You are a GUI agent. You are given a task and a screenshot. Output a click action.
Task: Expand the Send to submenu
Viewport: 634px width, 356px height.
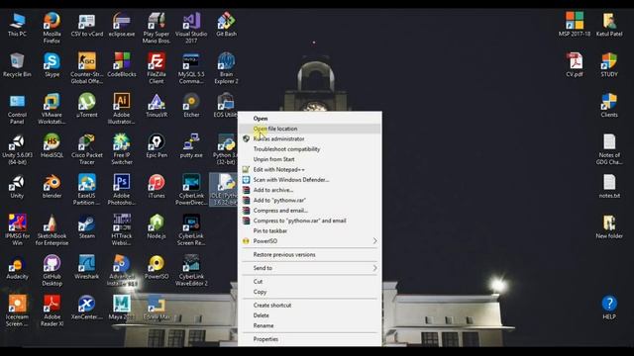click(310, 268)
